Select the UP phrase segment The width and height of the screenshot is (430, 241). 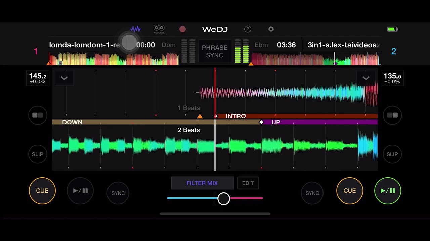pos(319,122)
